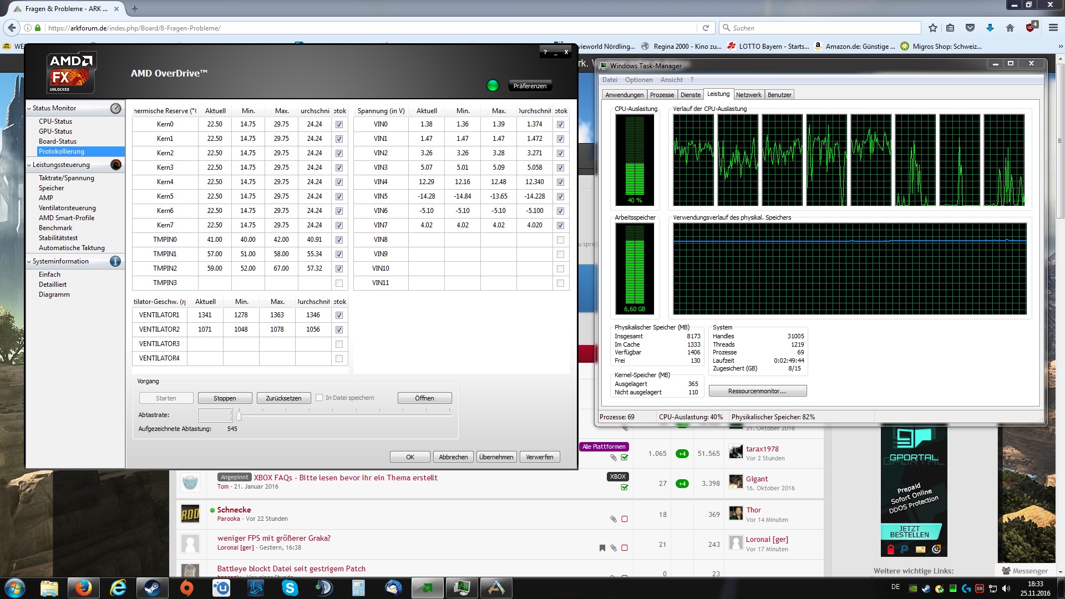This screenshot has height=599, width=1065.
Task: Open Optionen menu in Task Manager
Action: [639, 80]
